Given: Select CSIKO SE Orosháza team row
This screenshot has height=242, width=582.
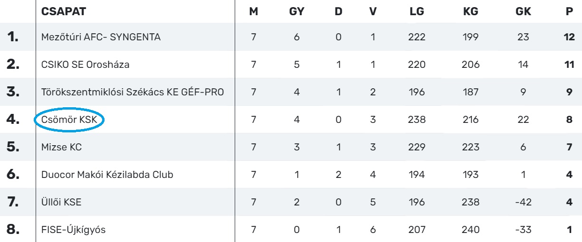Looking at the screenshot, I should [x=86, y=65].
